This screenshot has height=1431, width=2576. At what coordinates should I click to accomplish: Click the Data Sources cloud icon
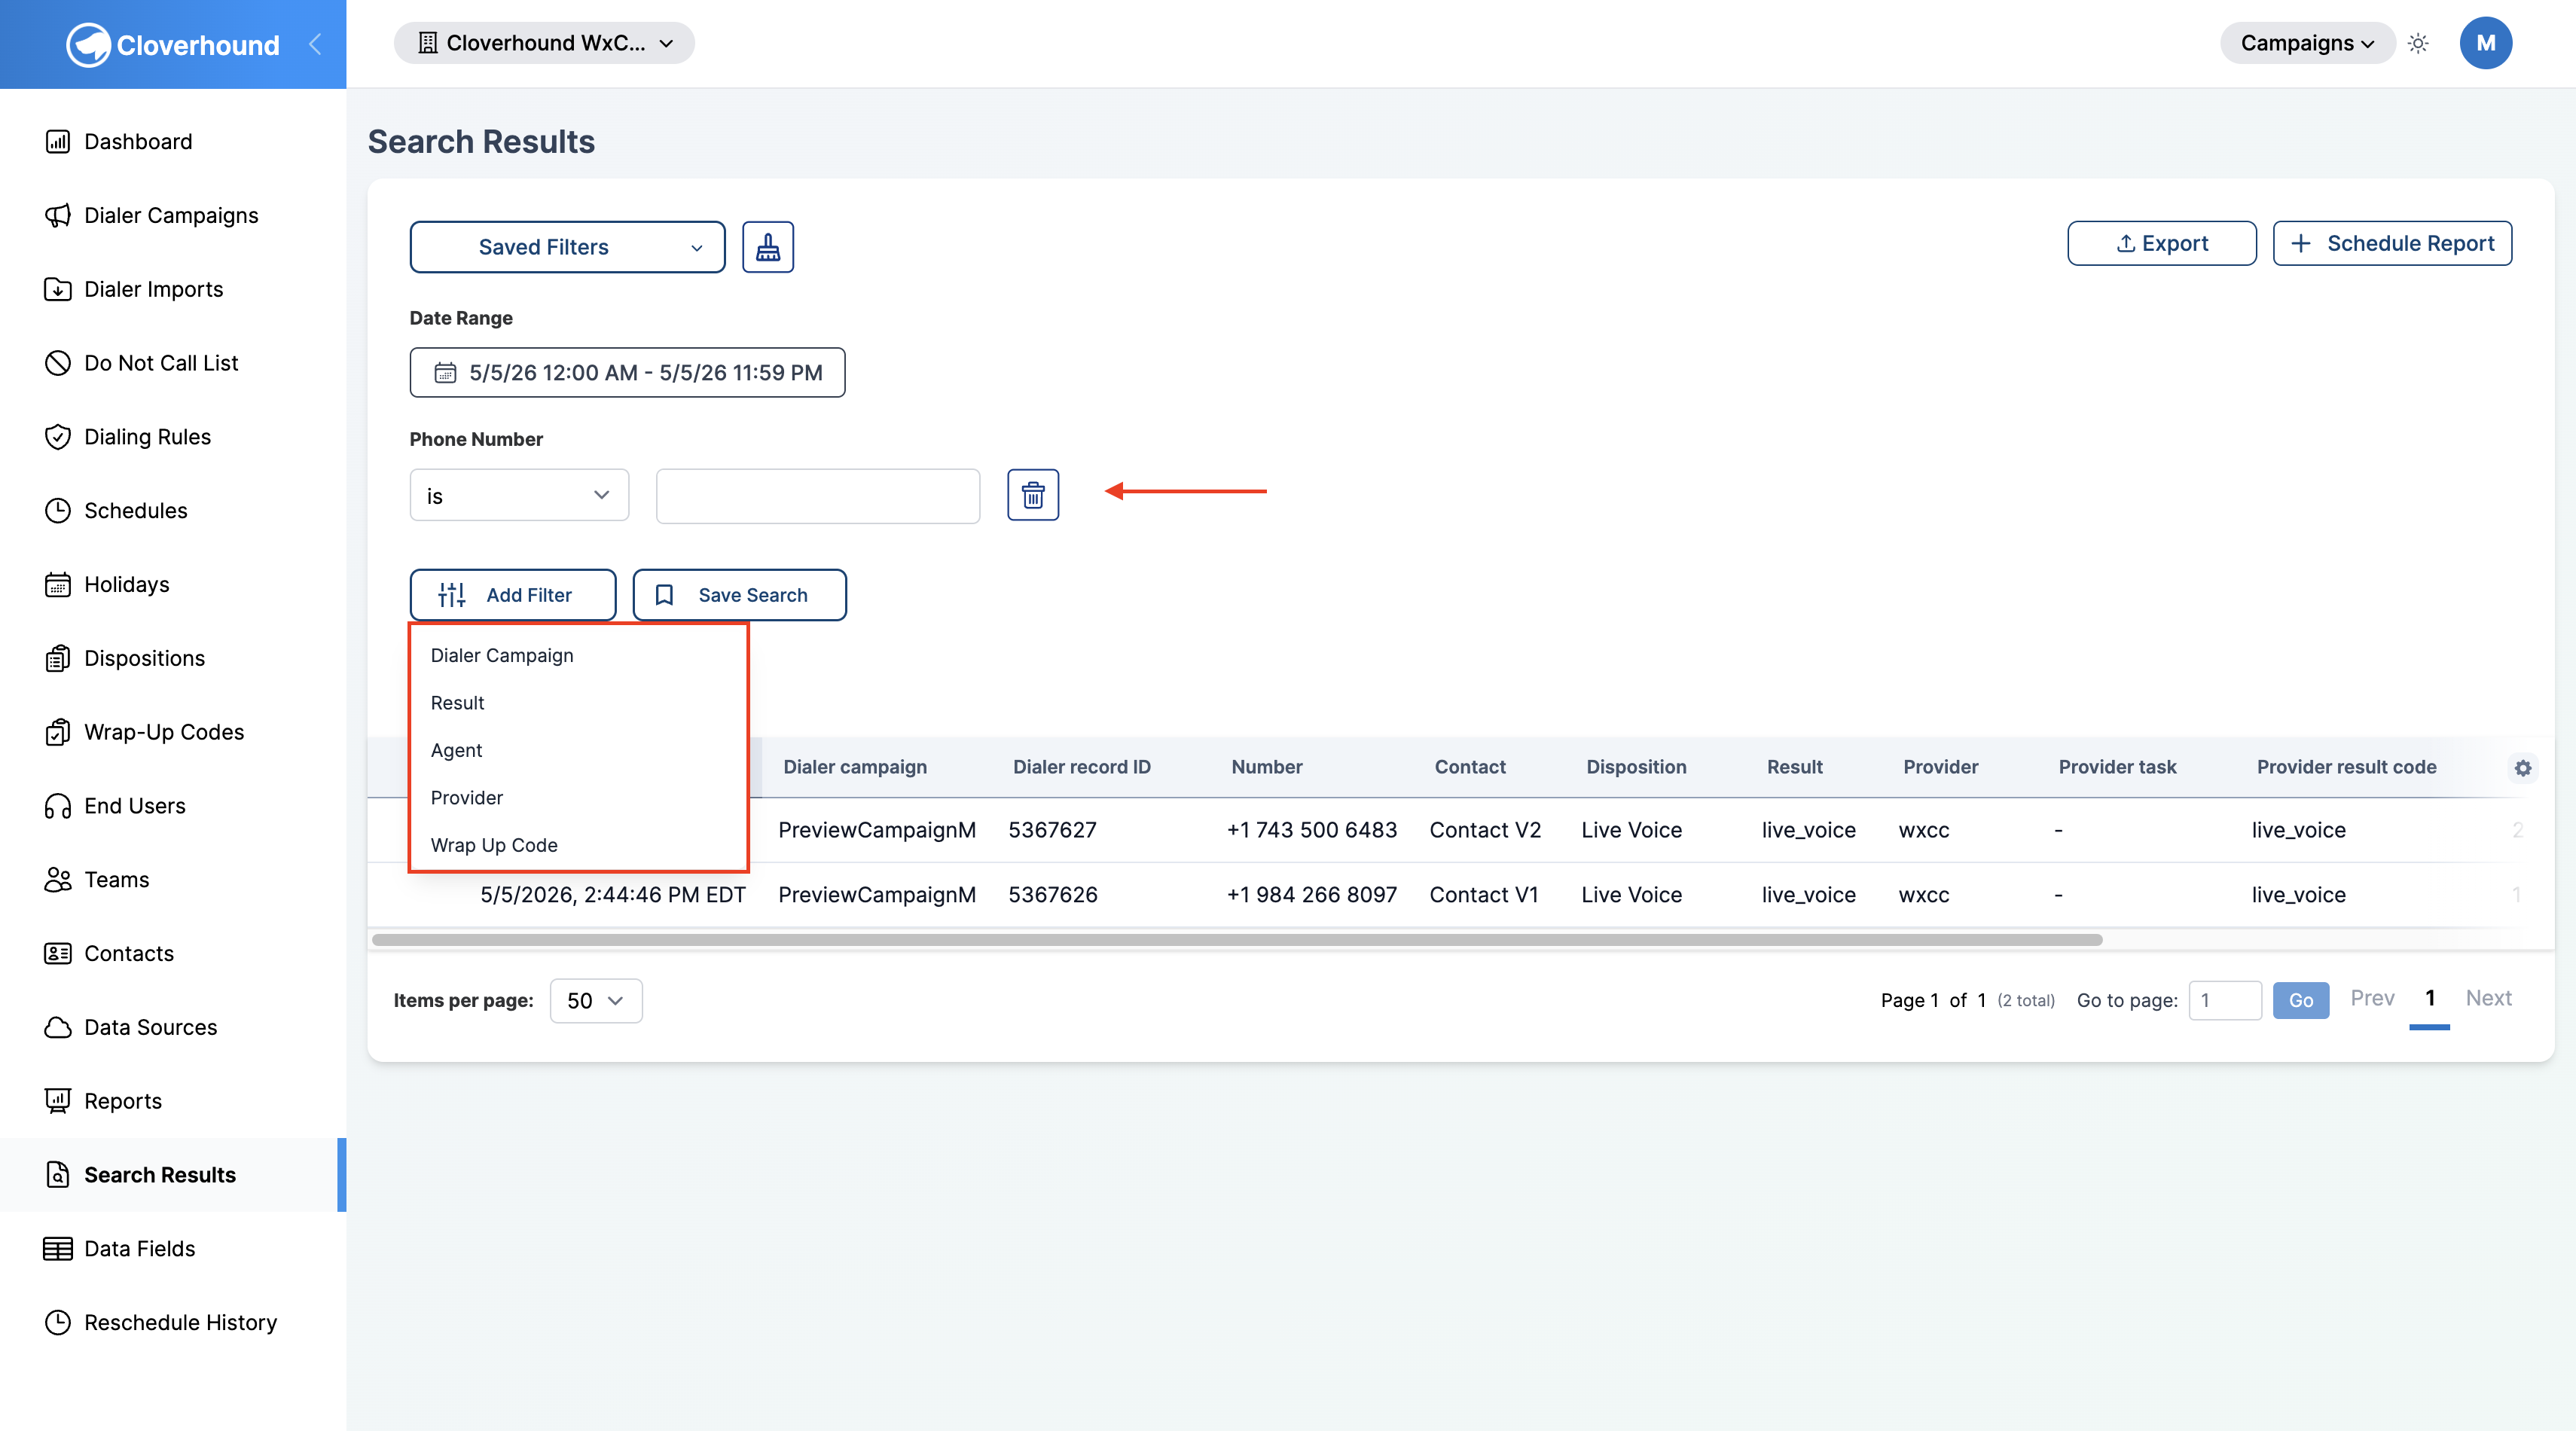pos(58,1028)
